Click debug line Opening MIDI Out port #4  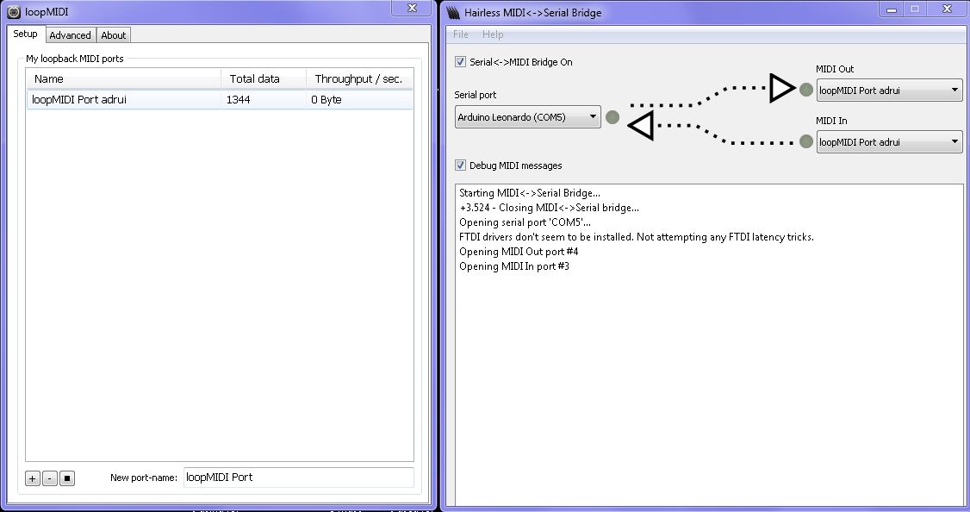coord(519,252)
